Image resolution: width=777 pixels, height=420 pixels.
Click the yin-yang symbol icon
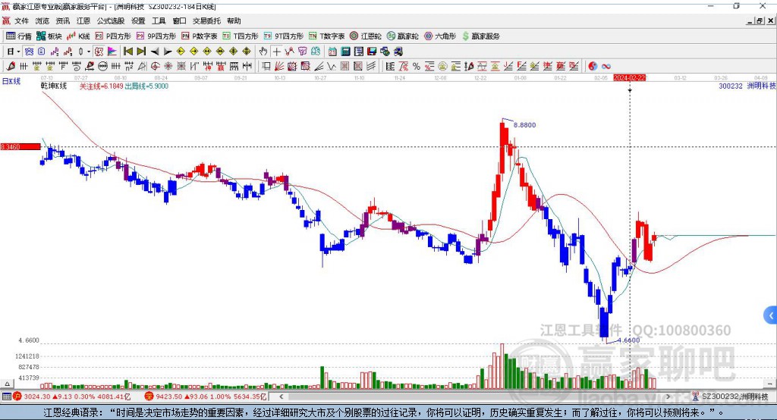pyautogui.click(x=593, y=67)
